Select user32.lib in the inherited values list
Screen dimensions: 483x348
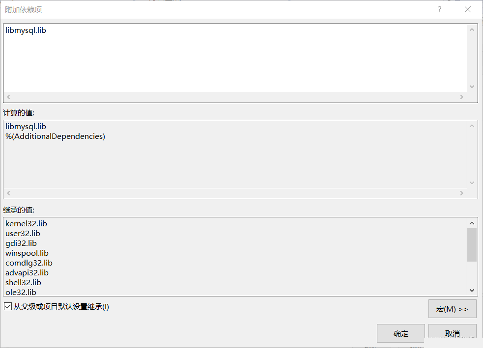tap(23, 233)
